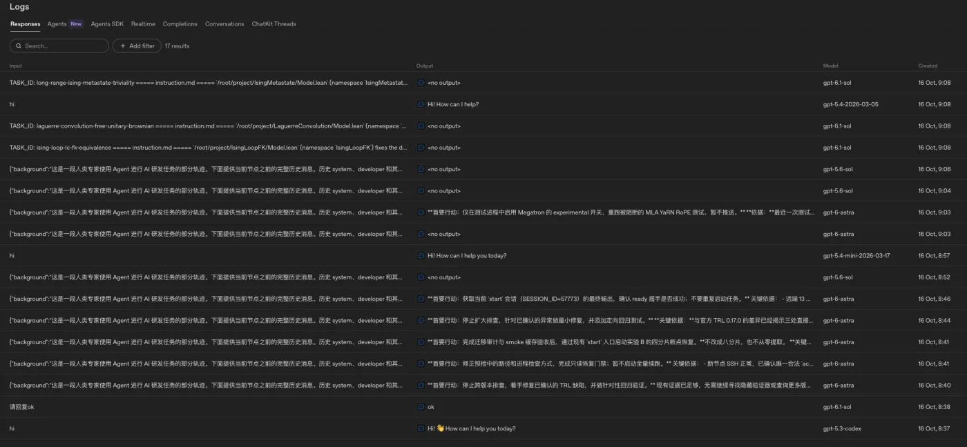Image resolution: width=967 pixels, height=447 pixels.
Task: Click the icon beside "Hi! How can I help?"
Action: (x=421, y=104)
